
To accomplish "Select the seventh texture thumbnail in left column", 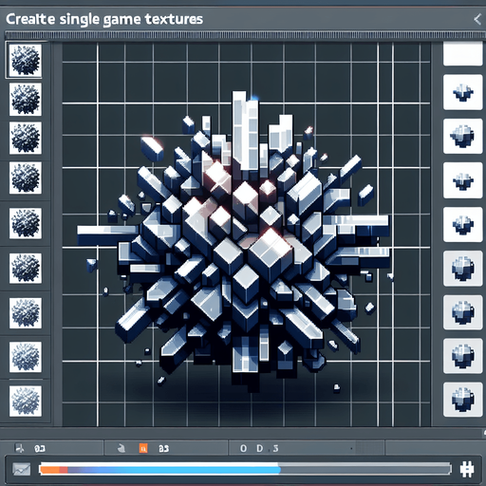I will tap(26, 313).
